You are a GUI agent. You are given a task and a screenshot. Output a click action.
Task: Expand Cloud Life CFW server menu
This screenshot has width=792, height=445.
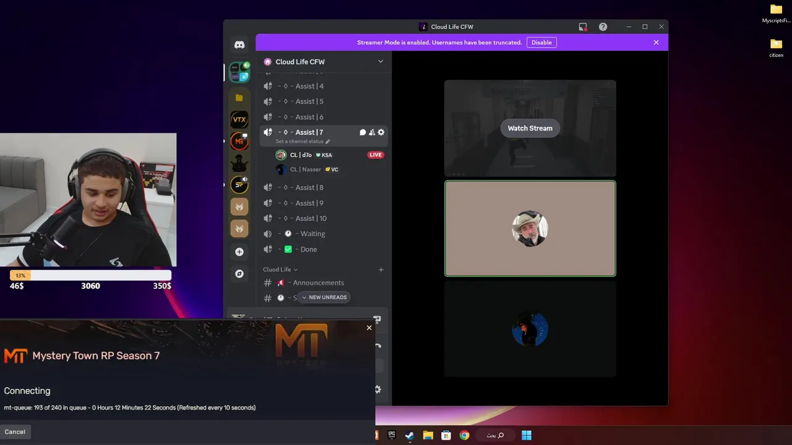381,62
